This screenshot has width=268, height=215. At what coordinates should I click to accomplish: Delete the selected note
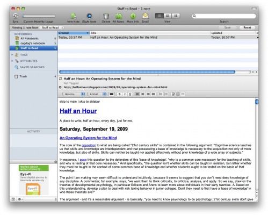tap(106, 16)
